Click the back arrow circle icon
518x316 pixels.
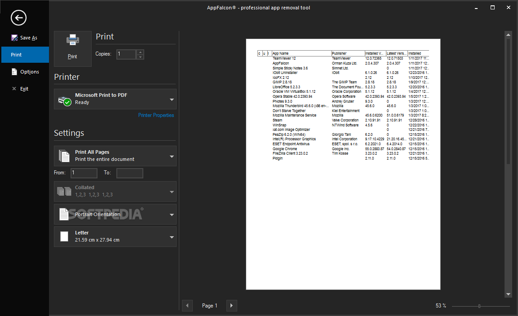[18, 17]
